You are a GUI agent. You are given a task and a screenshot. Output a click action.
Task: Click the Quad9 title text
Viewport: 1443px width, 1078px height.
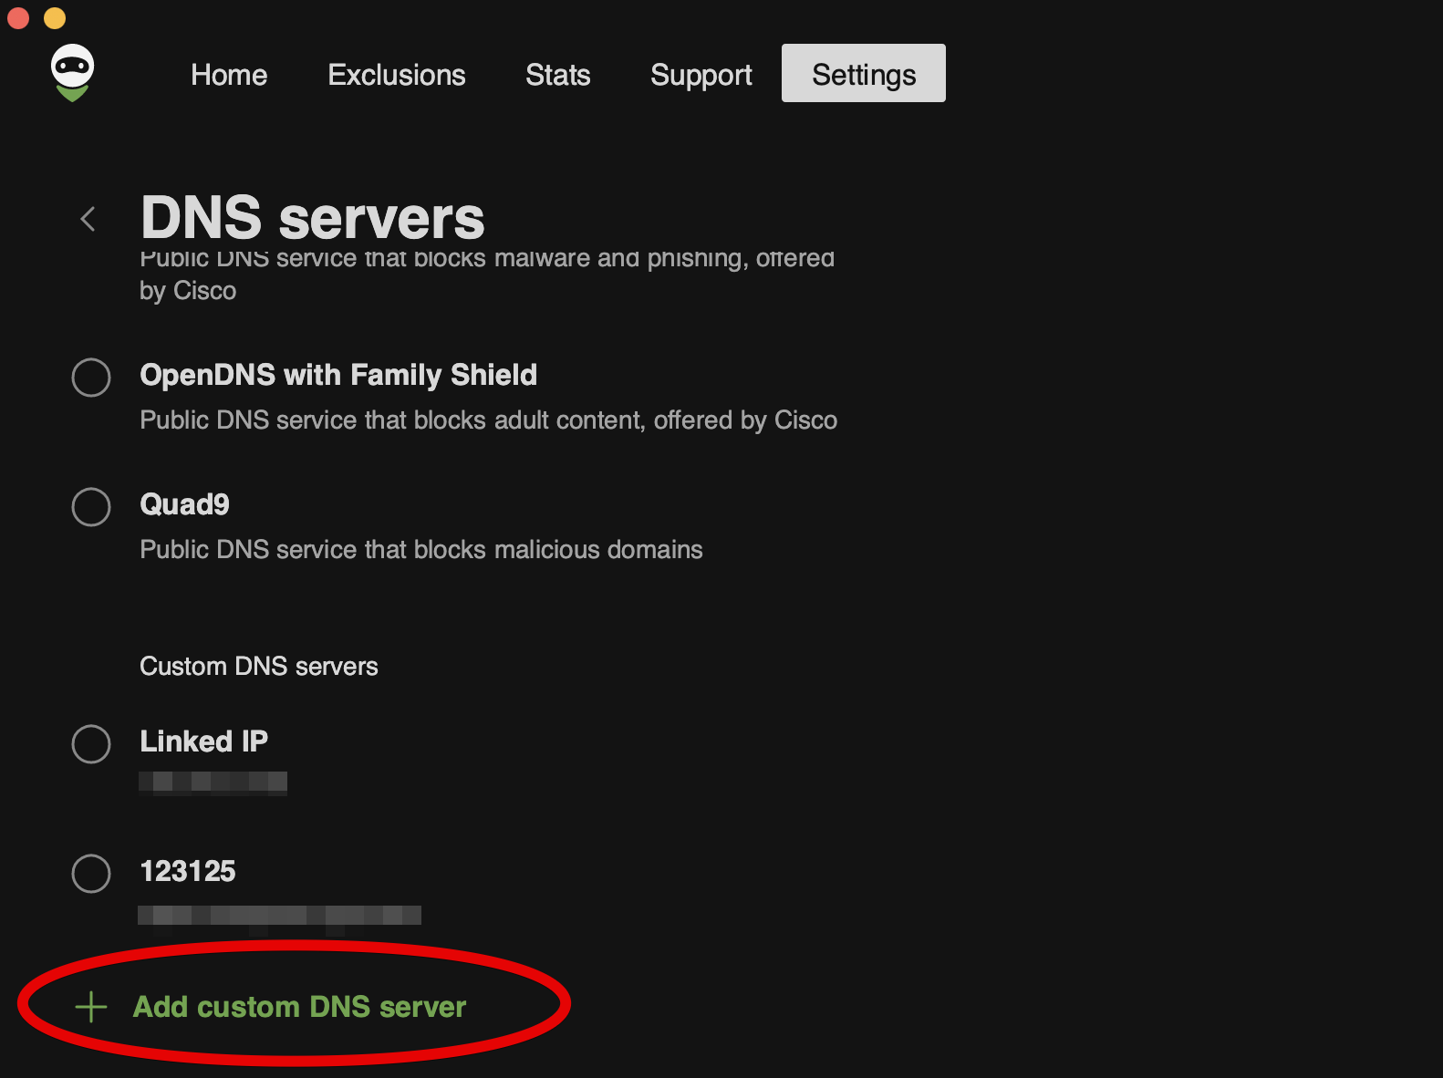184,504
